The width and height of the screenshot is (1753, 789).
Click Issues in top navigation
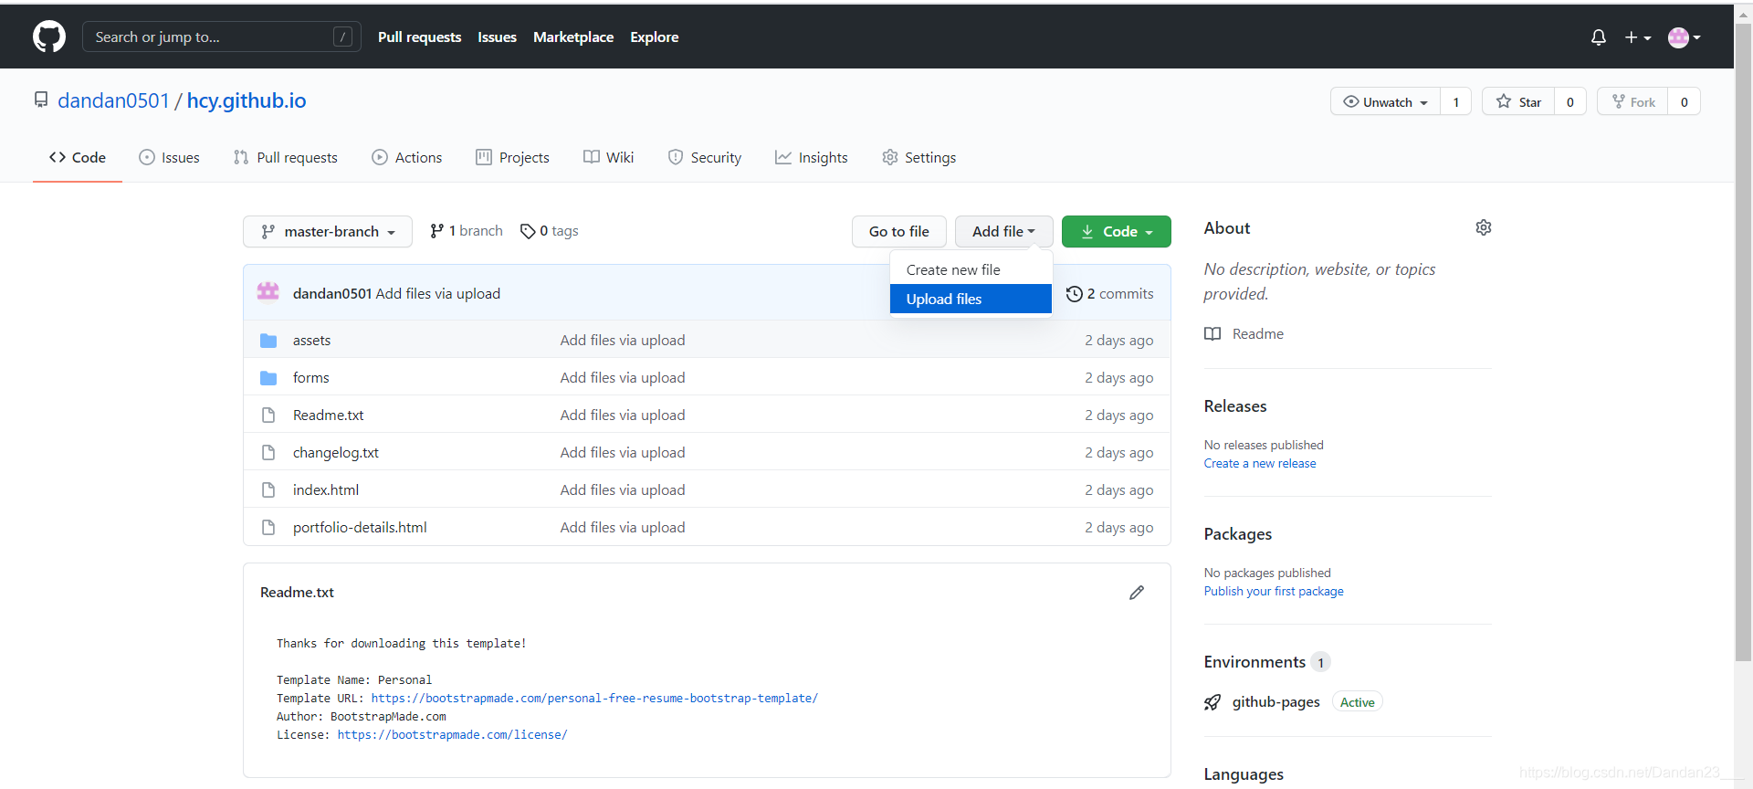click(498, 37)
